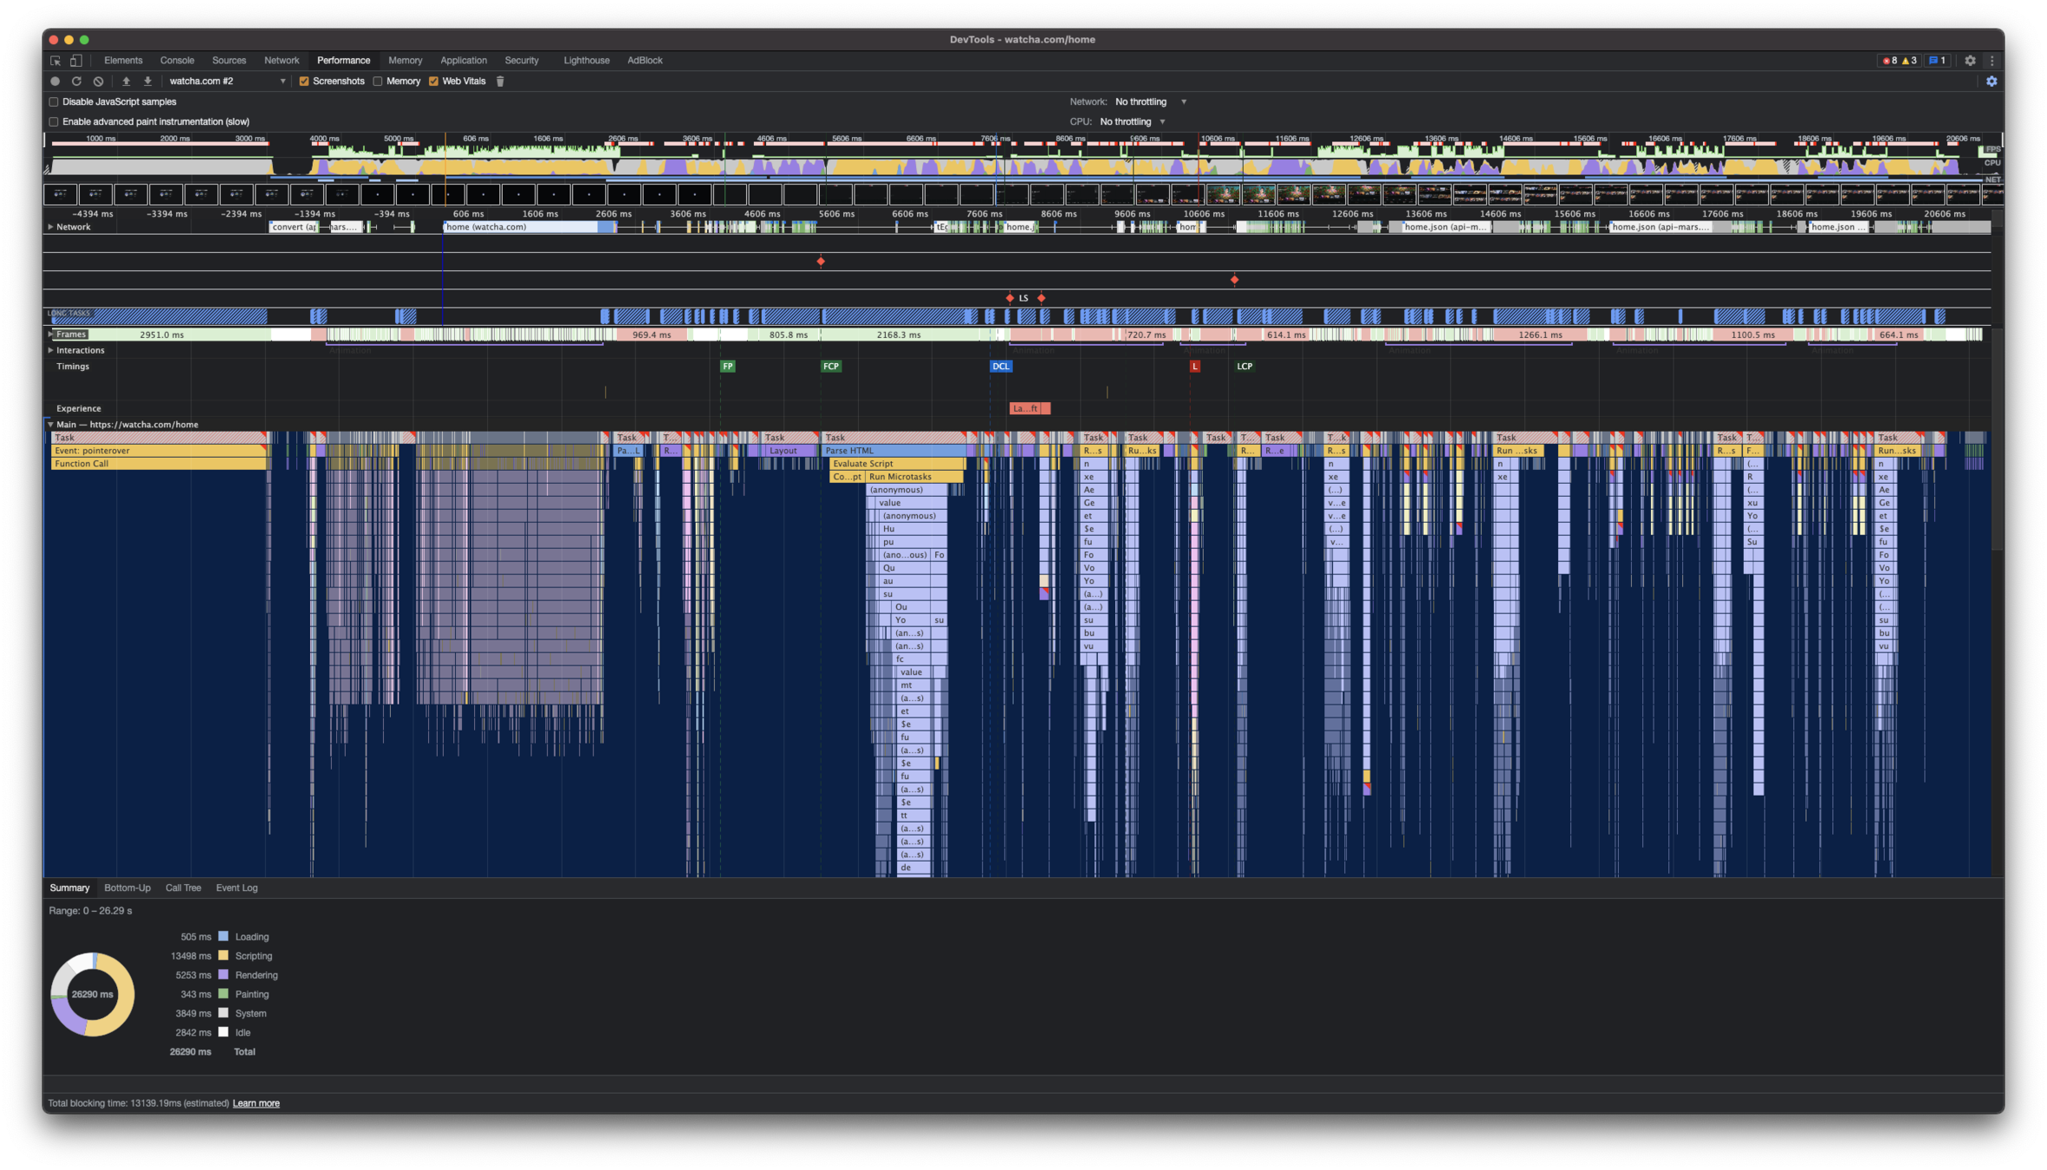Viewport: 2047px width, 1170px height.
Task: Click the collect garbage trash icon
Action: (x=500, y=81)
